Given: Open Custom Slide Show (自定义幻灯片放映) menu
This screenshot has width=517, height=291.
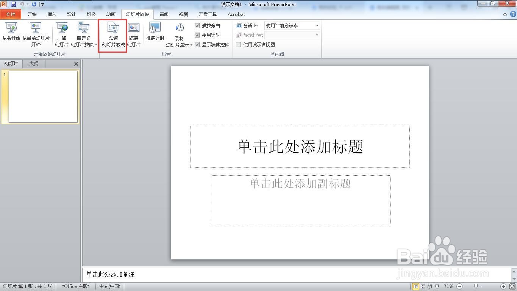Looking at the screenshot, I should [x=84, y=34].
